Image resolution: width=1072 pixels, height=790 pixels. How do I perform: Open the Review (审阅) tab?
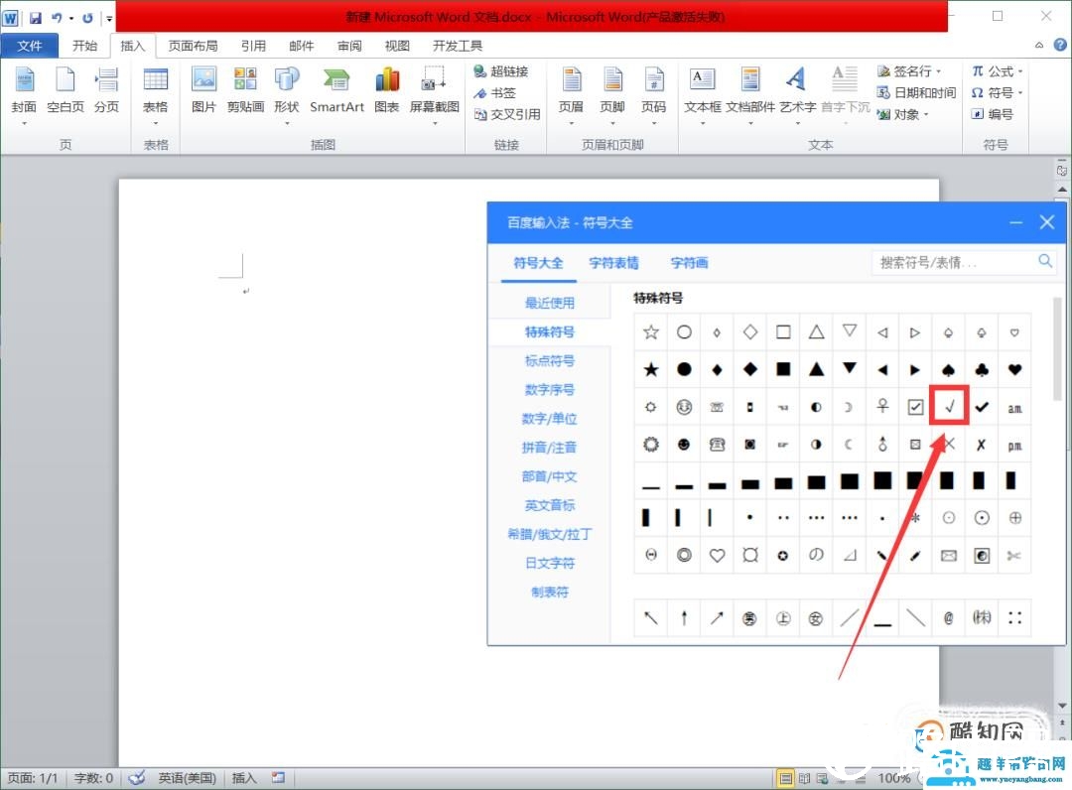tap(349, 45)
